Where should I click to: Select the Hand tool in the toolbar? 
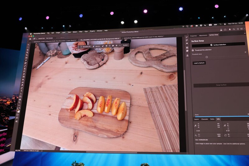[20, 100]
